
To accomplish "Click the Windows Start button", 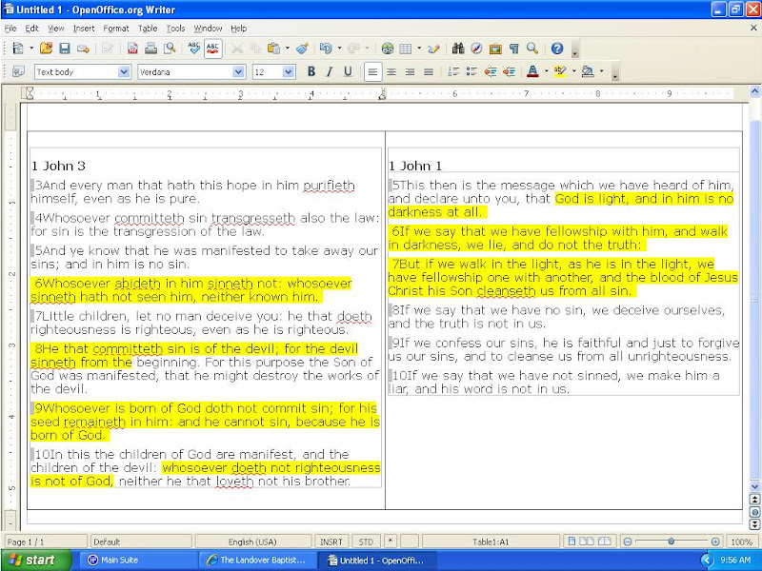I will point(33,560).
